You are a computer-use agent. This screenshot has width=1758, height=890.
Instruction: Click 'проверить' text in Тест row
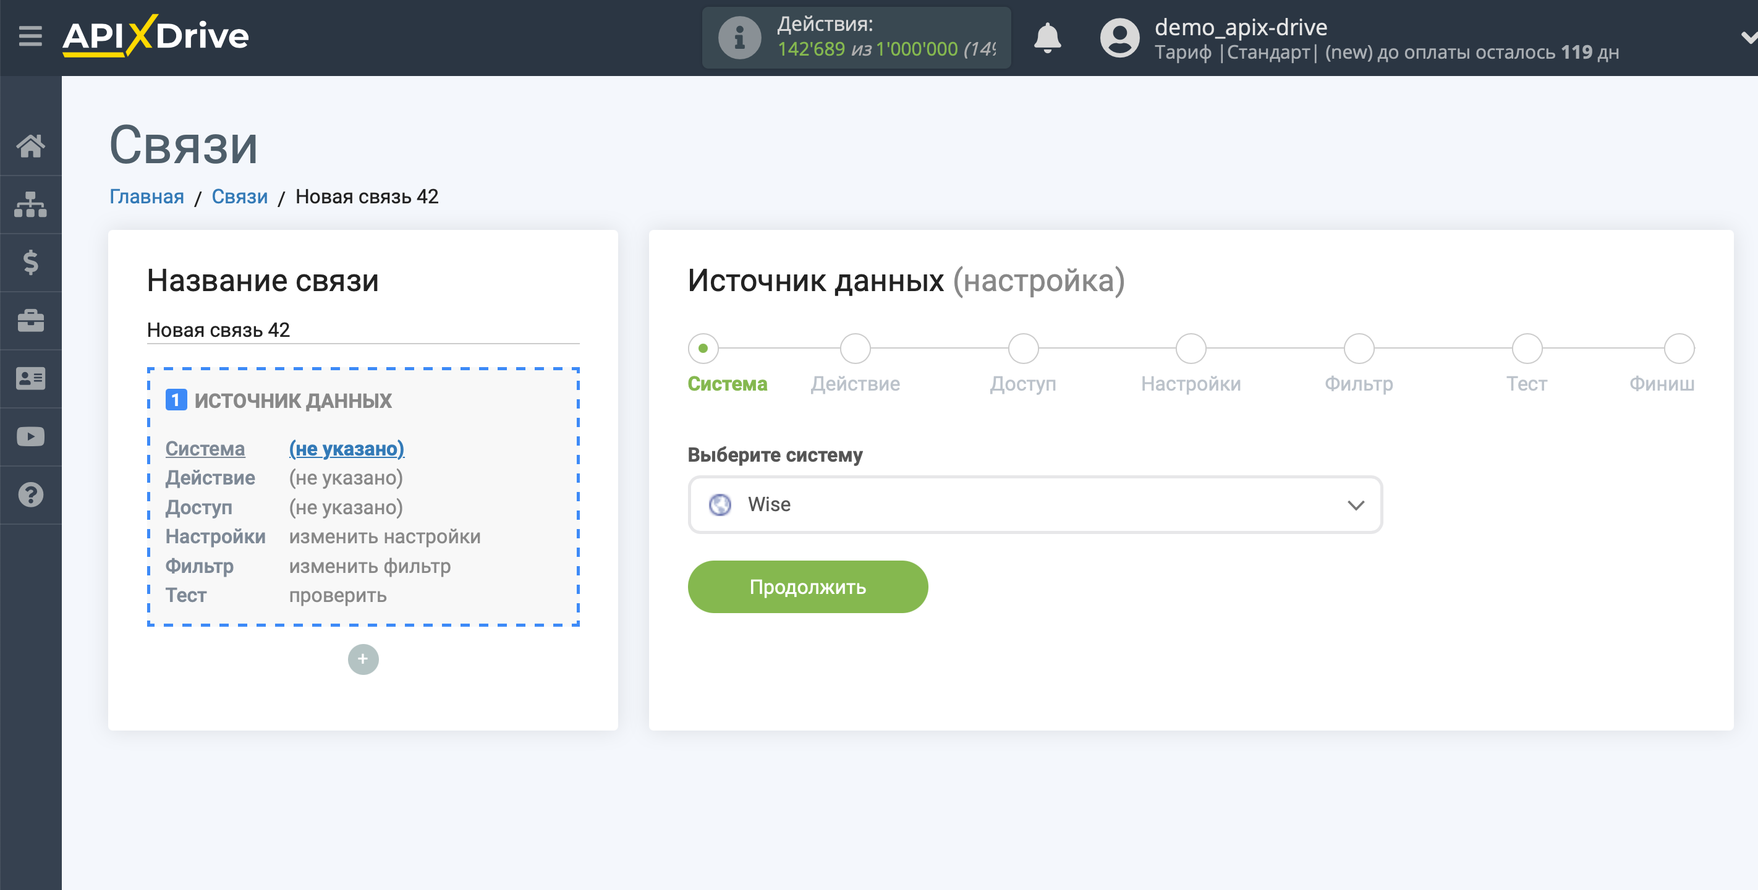coord(337,595)
